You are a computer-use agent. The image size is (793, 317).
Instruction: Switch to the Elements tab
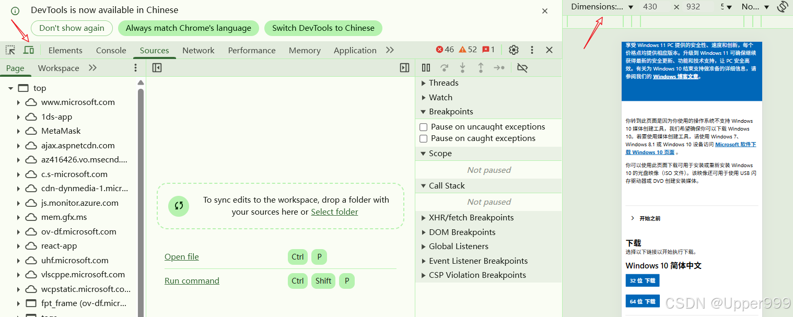(65, 50)
